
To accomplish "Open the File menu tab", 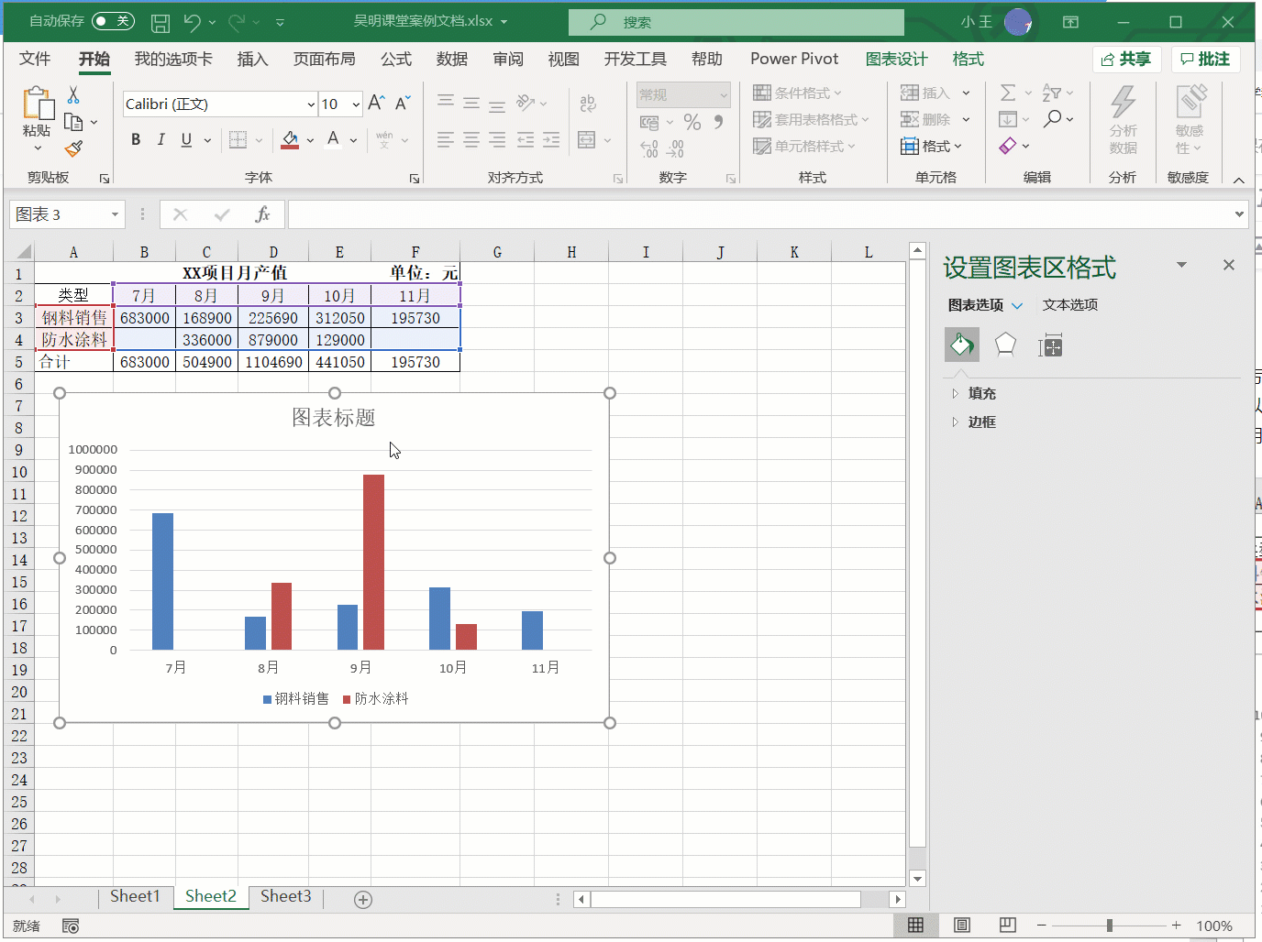I will 35,59.
